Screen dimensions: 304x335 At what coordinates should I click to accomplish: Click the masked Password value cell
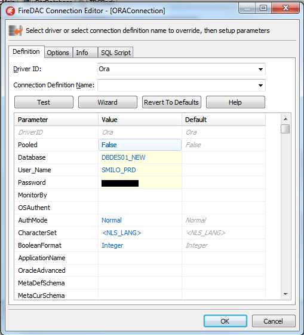pos(140,182)
